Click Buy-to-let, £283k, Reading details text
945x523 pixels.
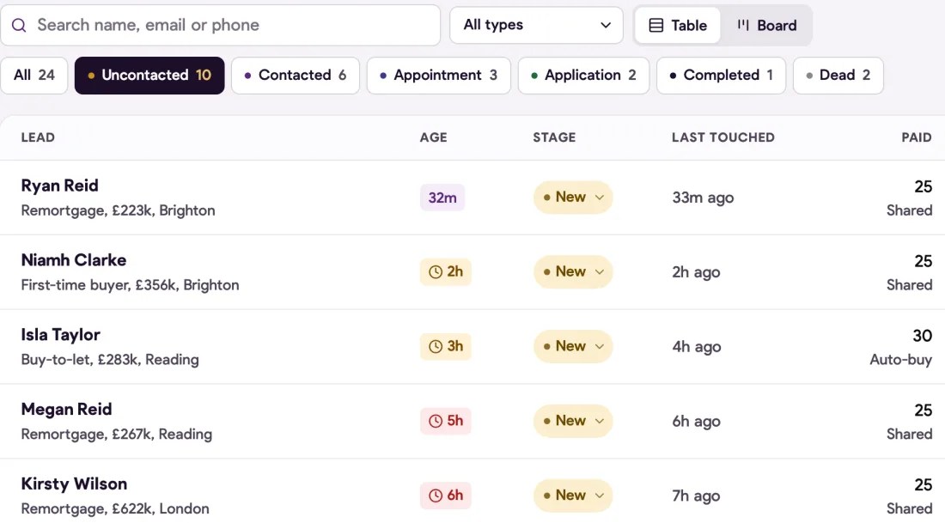110,360
